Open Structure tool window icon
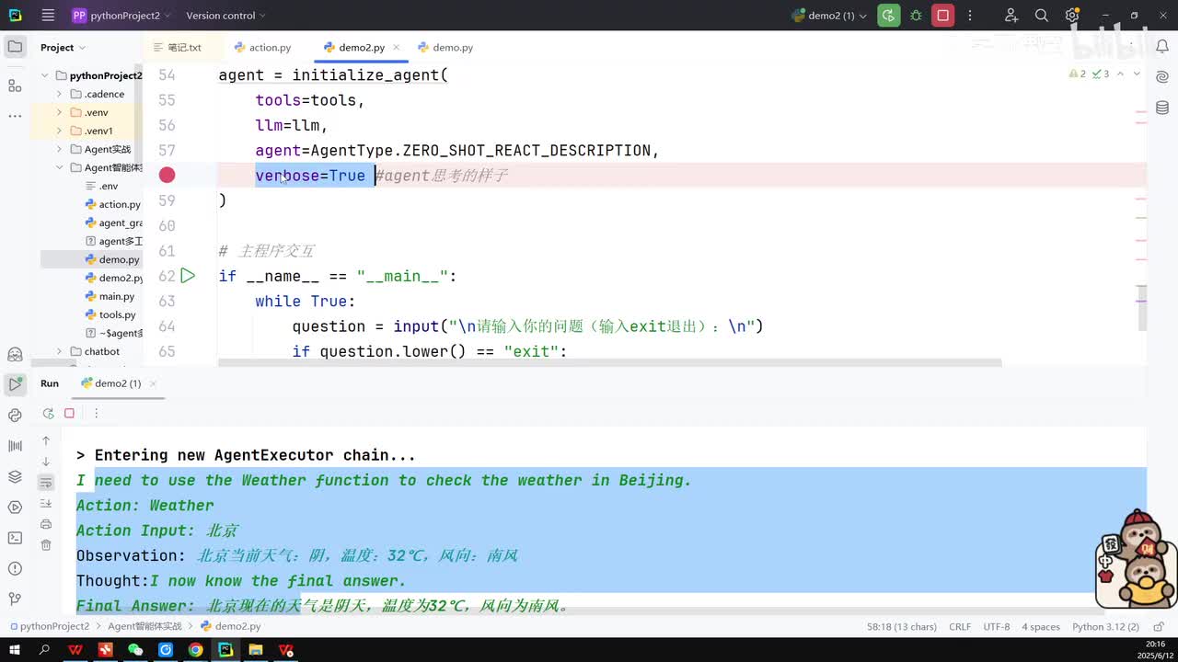 [15, 86]
